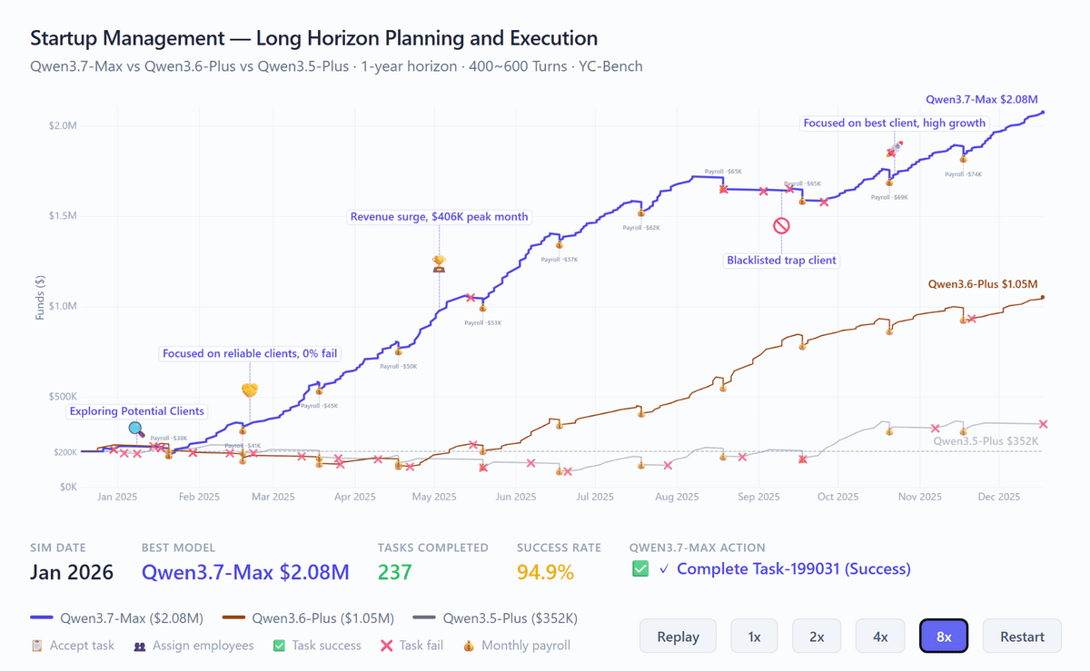Screen dimensions: 1090x671
Task: Toggle Qwen3.5-Plus series in legend
Action: (x=495, y=618)
